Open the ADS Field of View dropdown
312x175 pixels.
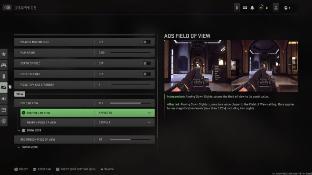pyautogui.click(x=87, y=113)
